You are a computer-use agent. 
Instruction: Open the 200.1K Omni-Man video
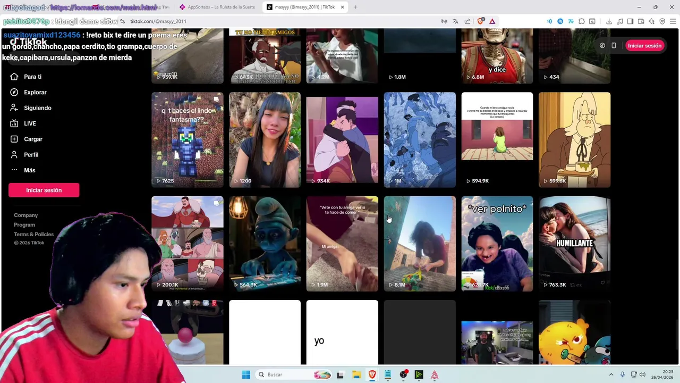click(x=188, y=244)
